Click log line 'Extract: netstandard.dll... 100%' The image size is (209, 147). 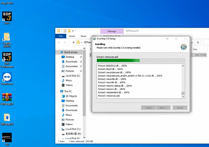114,92
